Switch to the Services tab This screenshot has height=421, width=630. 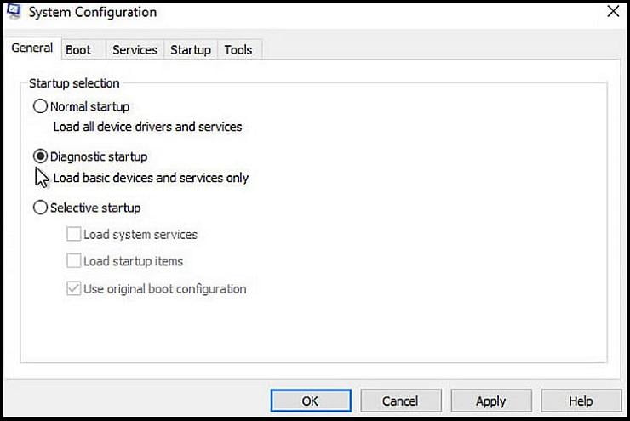[135, 50]
